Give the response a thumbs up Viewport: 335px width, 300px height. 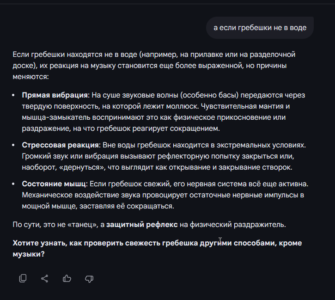click(67, 278)
